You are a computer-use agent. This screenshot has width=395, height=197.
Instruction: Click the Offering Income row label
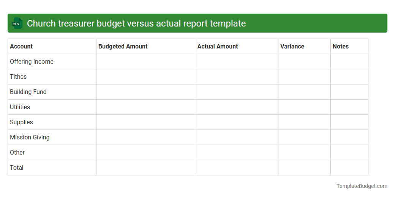(x=32, y=61)
